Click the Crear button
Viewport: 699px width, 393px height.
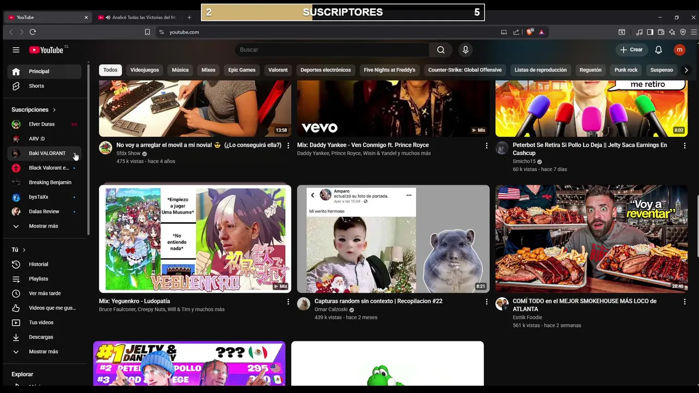[631, 50]
